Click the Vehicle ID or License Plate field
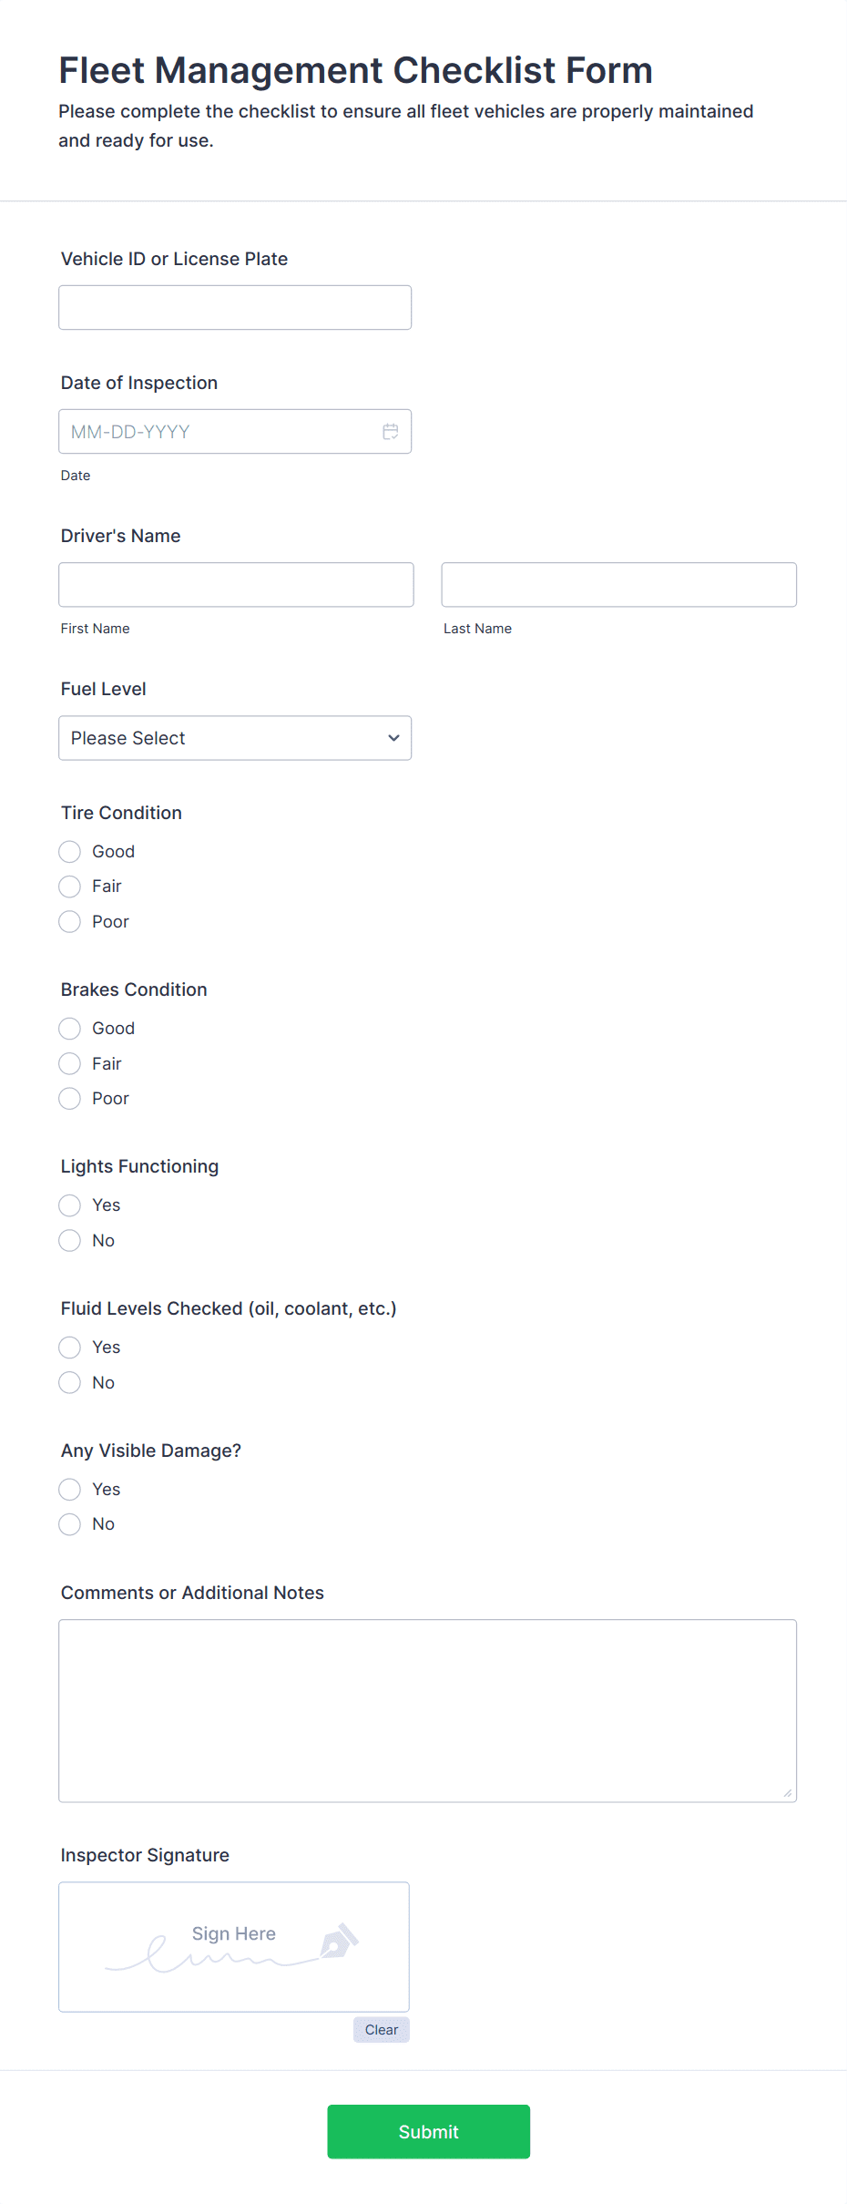 (234, 307)
